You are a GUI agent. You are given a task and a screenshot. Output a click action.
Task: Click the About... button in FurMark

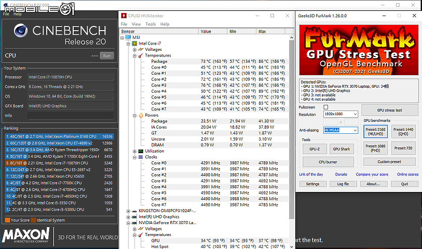(374, 184)
